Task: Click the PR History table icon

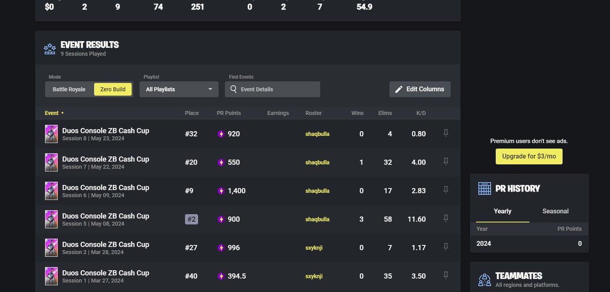Action: click(x=484, y=188)
